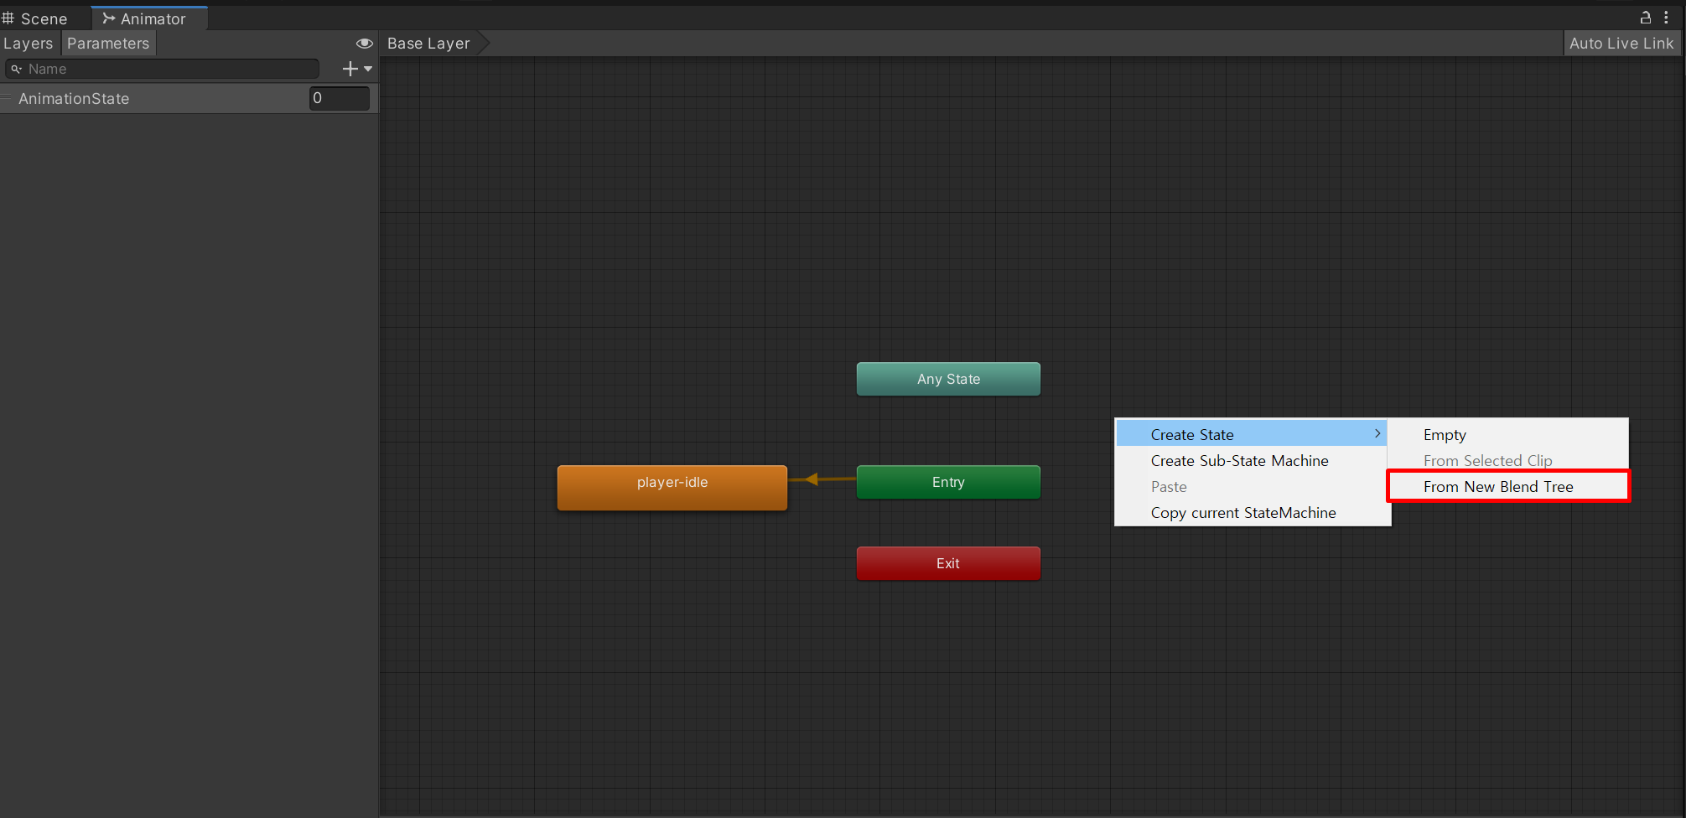Select the AnimationState parameter row
The image size is (1686, 818).
point(189,98)
